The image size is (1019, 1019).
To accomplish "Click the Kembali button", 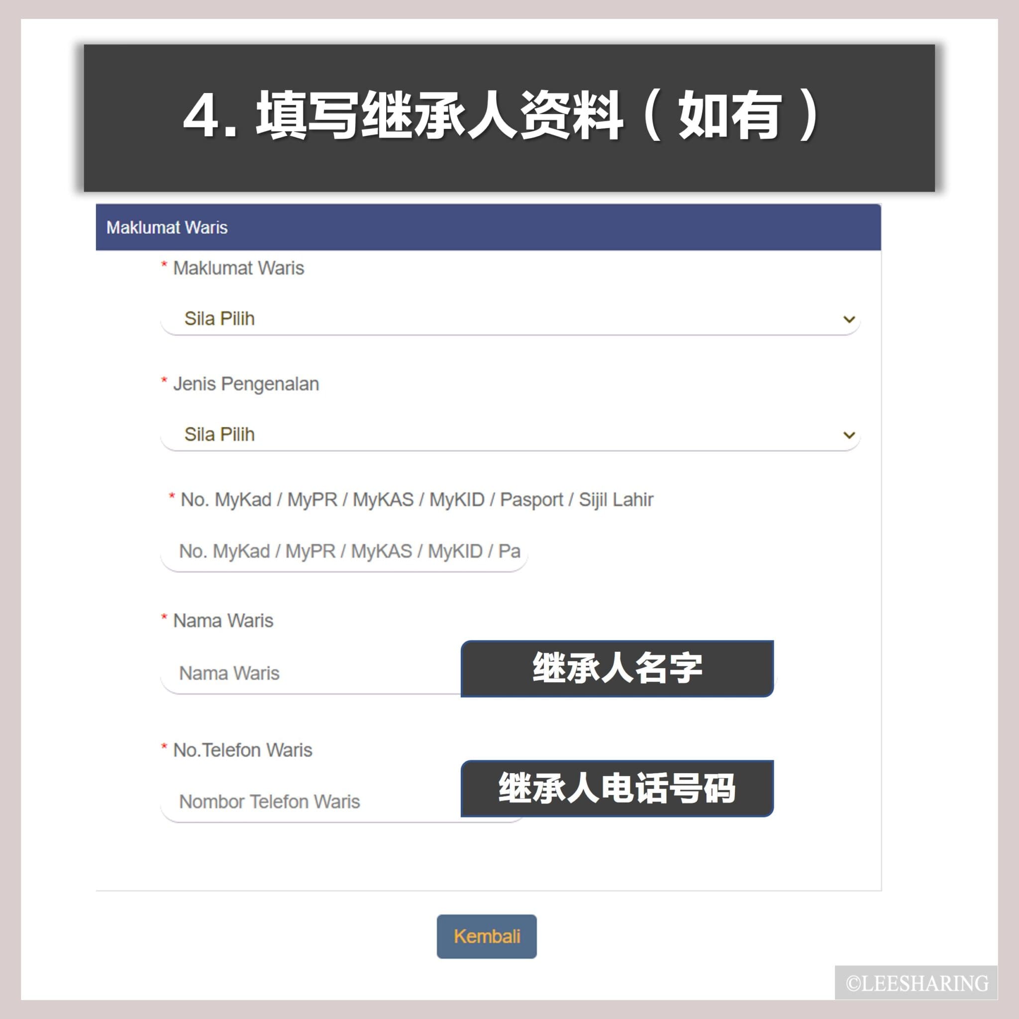I will pyautogui.click(x=486, y=936).
